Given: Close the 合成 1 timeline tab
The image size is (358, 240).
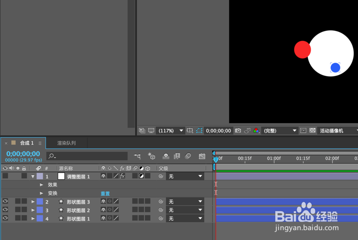Looking at the screenshot, I should point(6,143).
